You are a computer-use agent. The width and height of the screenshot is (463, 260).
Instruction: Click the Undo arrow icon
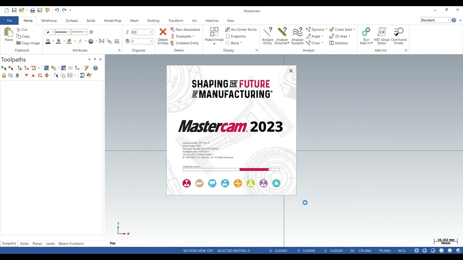point(57,10)
